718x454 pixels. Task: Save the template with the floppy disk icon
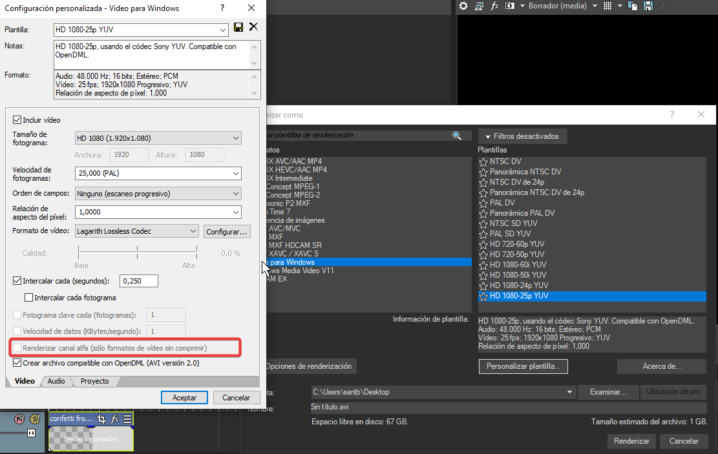[x=238, y=27]
